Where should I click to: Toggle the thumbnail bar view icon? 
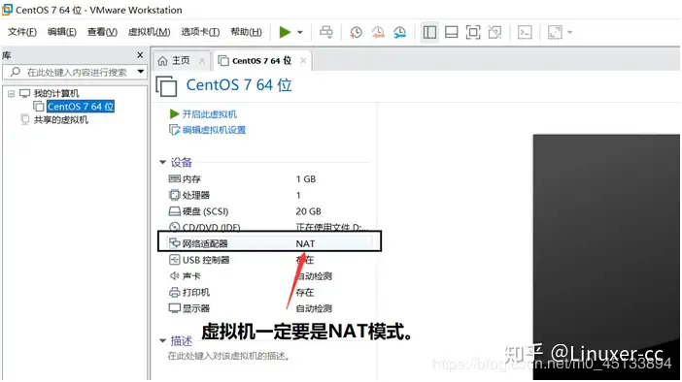click(452, 32)
